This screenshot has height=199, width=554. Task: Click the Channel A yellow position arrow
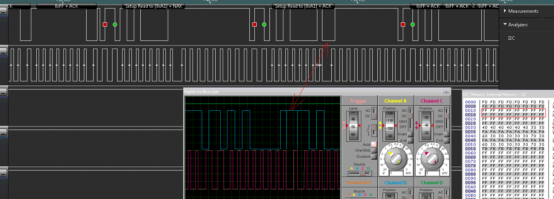coord(380,125)
